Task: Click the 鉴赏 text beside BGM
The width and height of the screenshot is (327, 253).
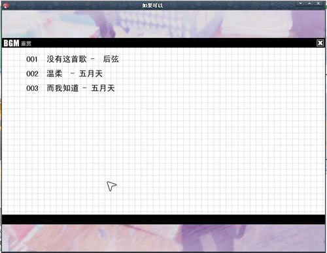Action: (x=26, y=44)
